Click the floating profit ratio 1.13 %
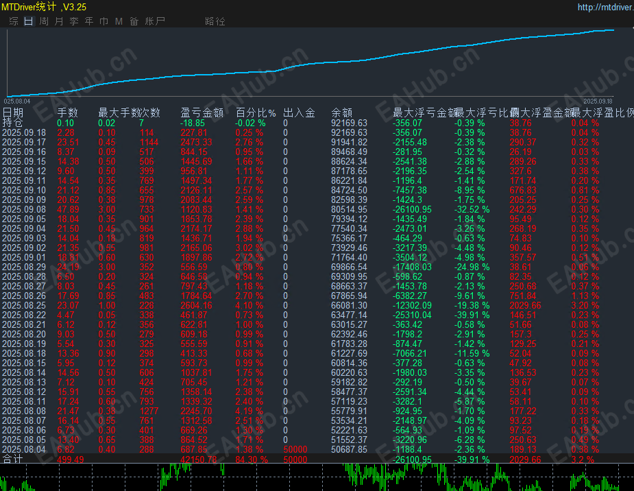Image resolution: width=634 pixels, height=491 pixels. pos(585,296)
